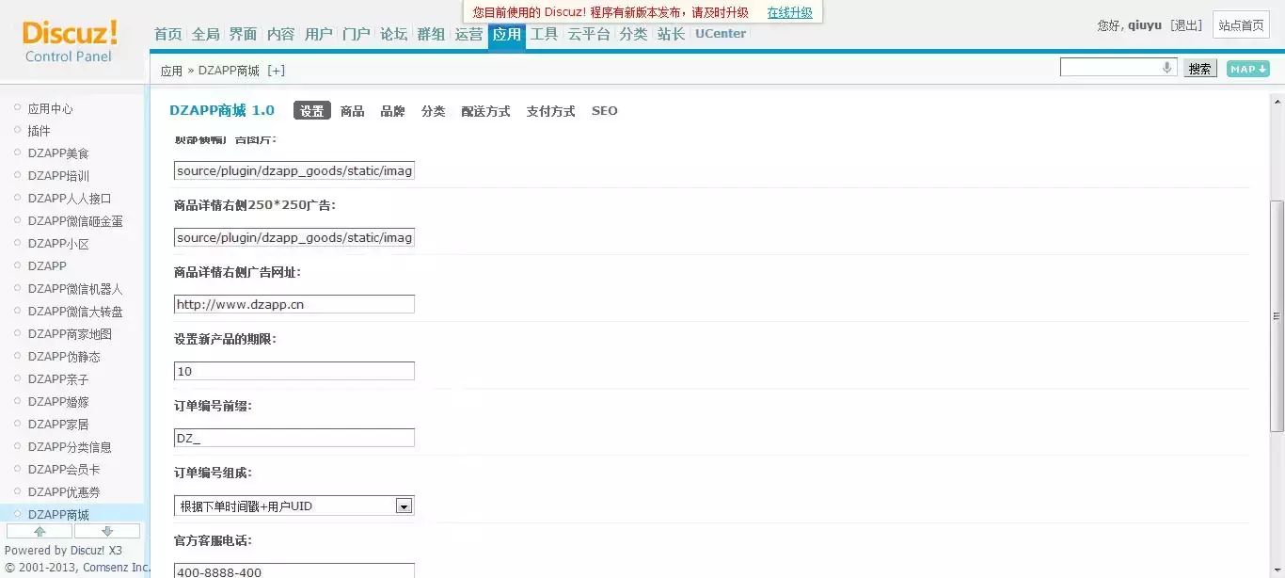Focus the control panel search input

pos(1118,68)
